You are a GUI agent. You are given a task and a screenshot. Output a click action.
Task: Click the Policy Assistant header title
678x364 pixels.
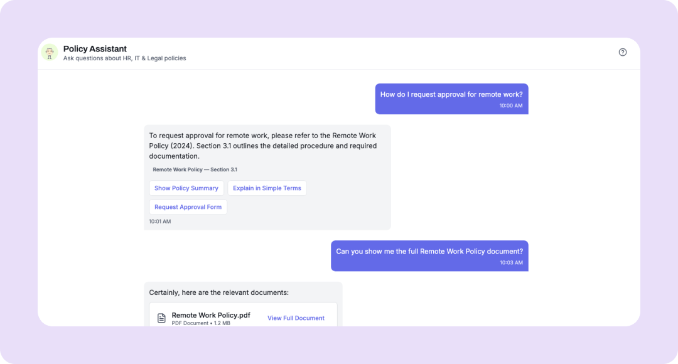coord(95,48)
